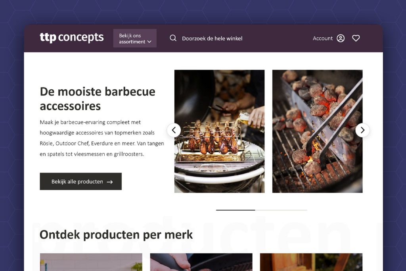Open the first brand card thumbnail

(91, 262)
